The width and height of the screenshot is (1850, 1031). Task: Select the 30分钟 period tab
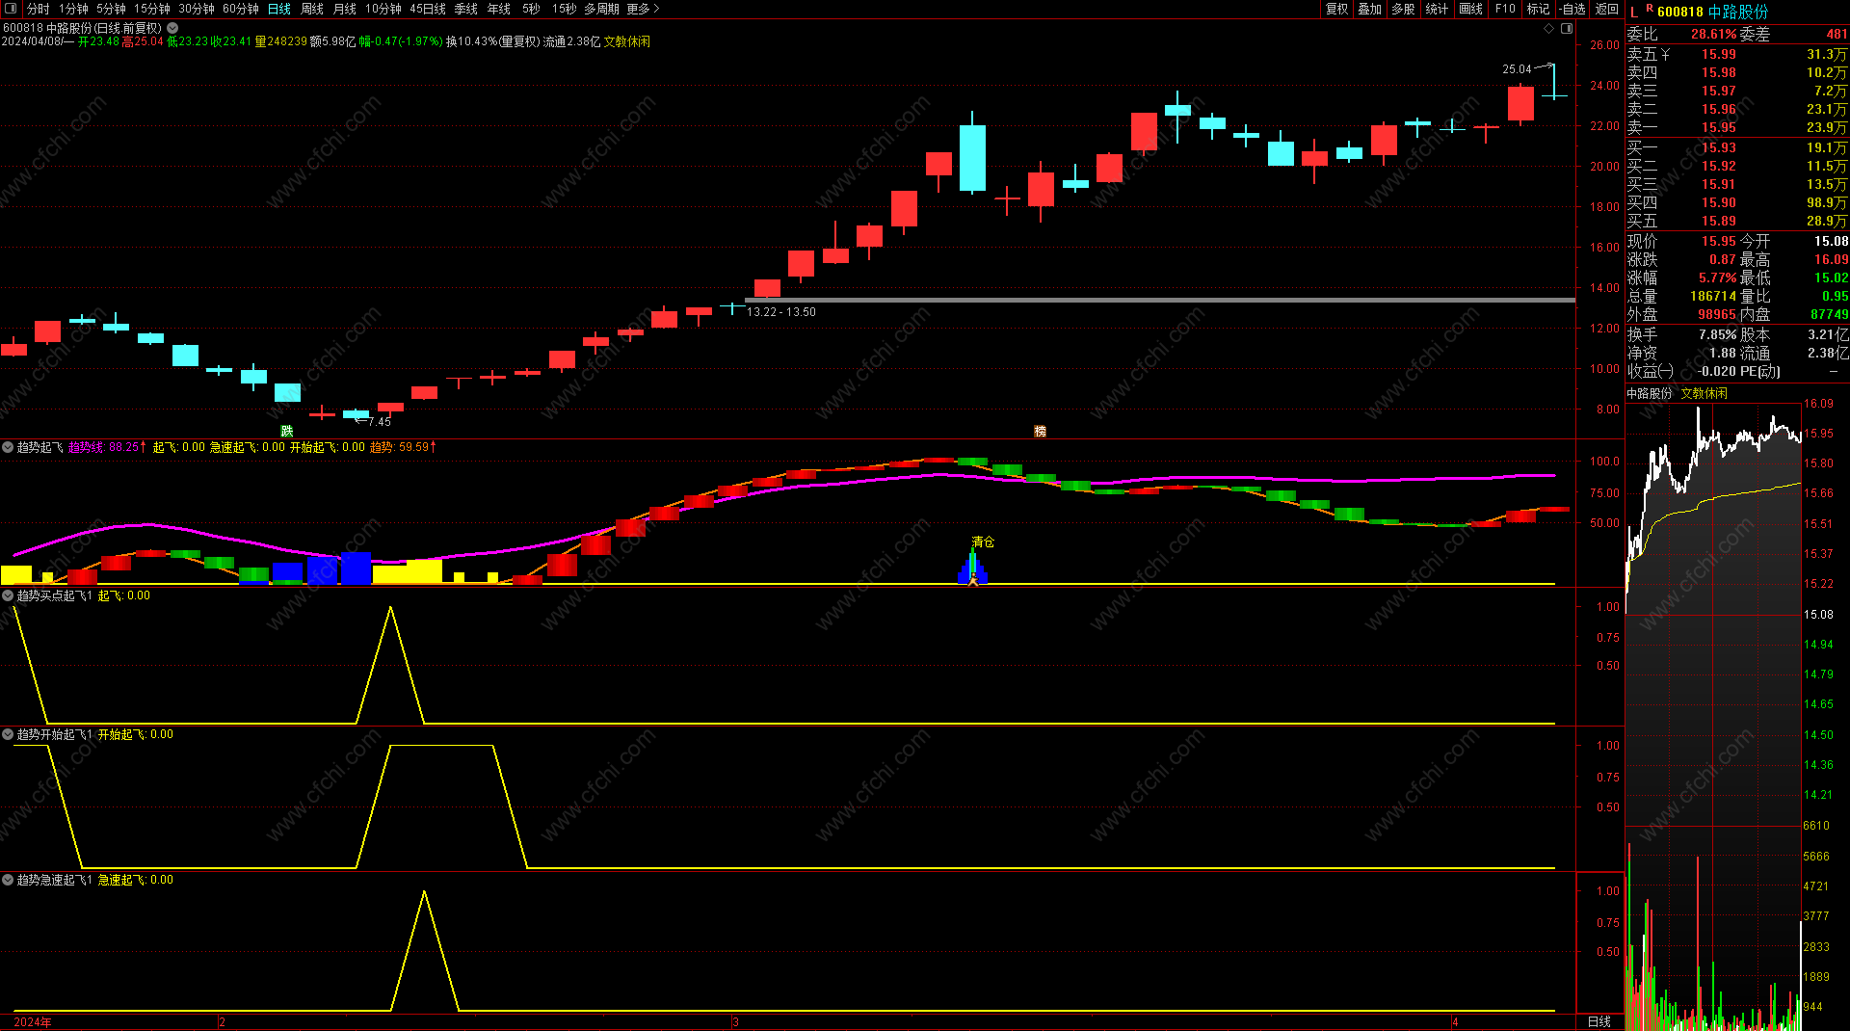pos(197,9)
